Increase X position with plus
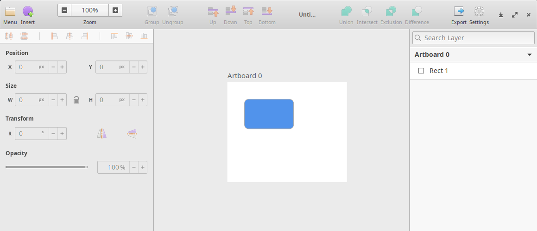Screen dimensions: 537x231 pyautogui.click(x=62, y=67)
